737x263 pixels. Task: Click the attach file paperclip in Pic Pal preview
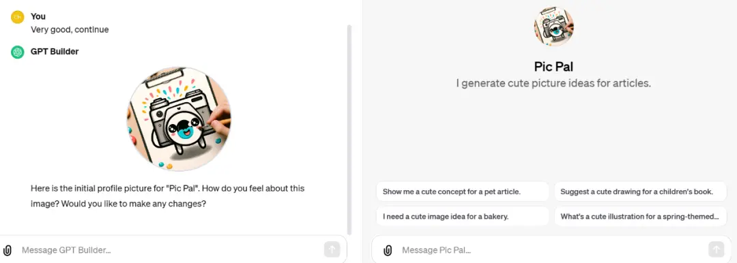[388, 250]
